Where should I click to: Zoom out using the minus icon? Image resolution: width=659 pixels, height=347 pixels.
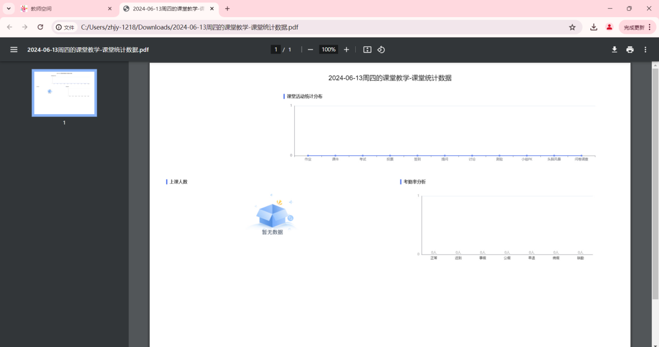310,49
